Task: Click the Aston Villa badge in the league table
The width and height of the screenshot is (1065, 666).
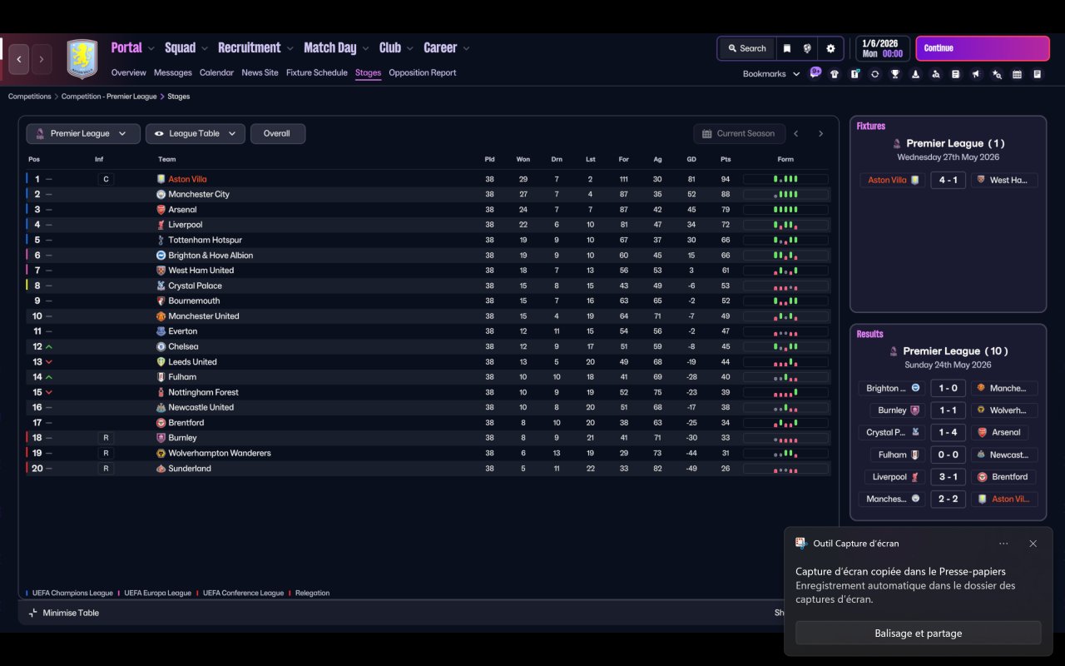Action: [x=161, y=179]
